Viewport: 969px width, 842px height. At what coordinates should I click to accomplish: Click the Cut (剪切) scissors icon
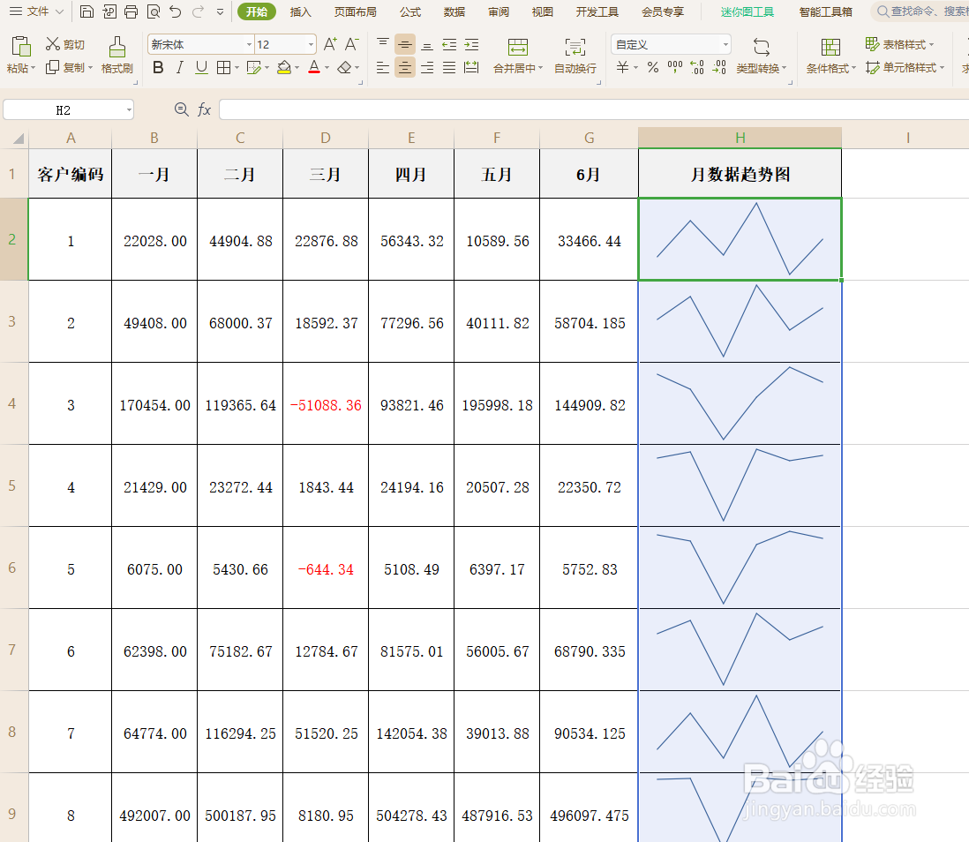53,44
